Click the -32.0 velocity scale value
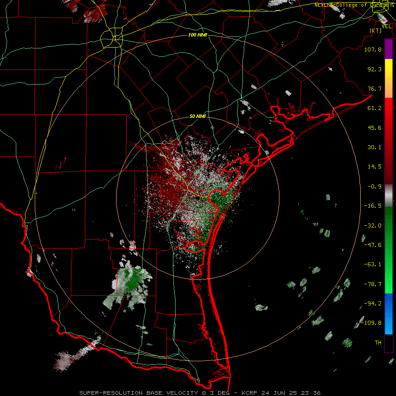This screenshot has width=396, height=396. click(x=373, y=226)
